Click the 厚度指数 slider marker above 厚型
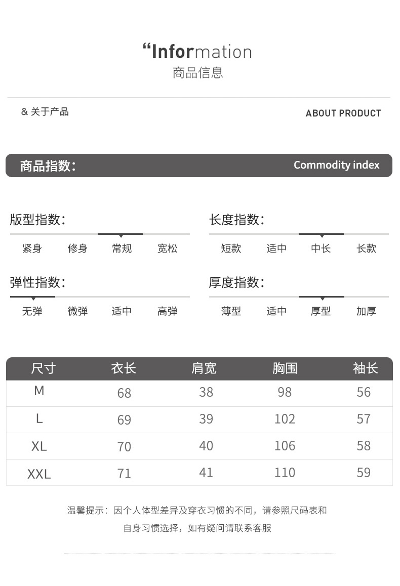This screenshot has height=586, width=400. pos(322,298)
